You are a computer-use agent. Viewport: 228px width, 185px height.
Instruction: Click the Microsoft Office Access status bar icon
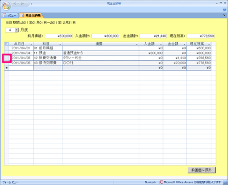coord(161,182)
